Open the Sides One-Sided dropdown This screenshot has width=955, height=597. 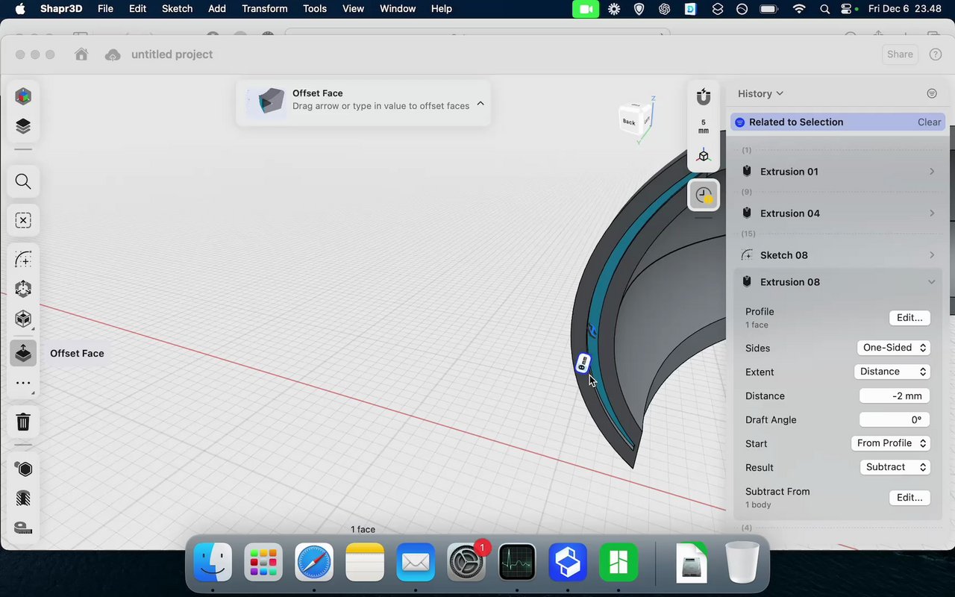click(894, 348)
